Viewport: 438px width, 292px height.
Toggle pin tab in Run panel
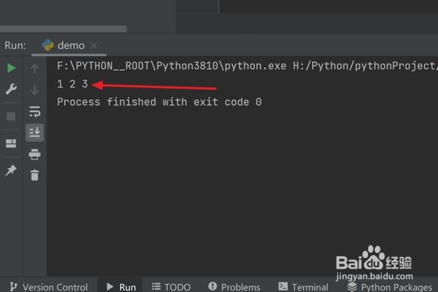click(x=11, y=170)
